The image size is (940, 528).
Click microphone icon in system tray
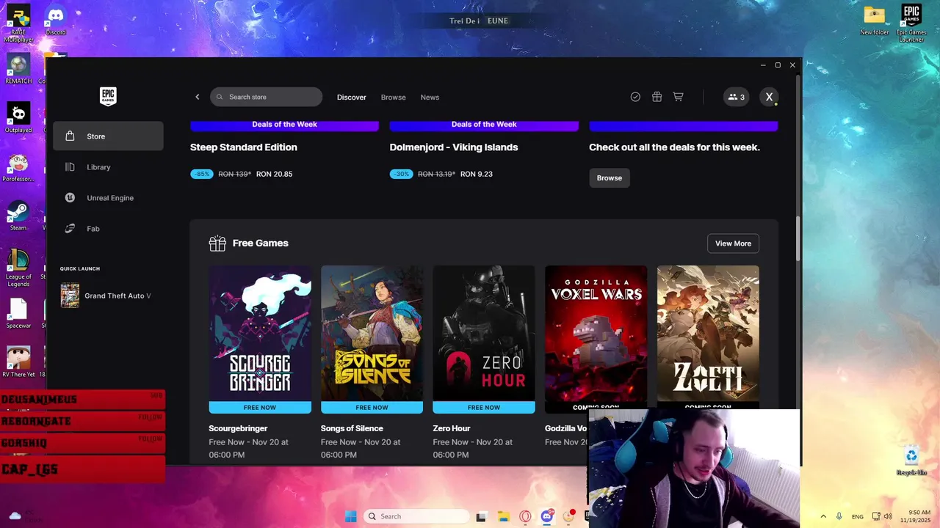click(x=839, y=516)
